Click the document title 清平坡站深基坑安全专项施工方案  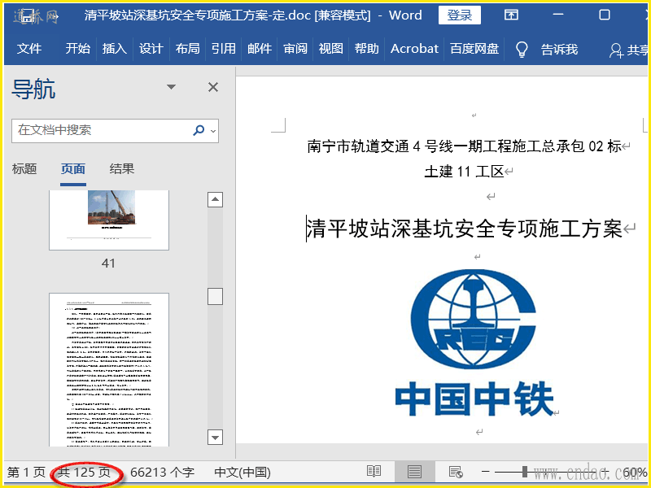465,229
